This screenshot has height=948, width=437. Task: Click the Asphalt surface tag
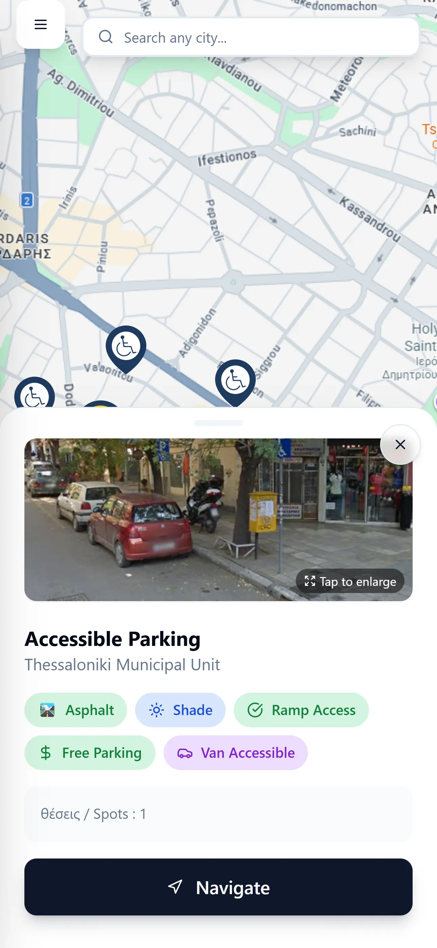(76, 710)
